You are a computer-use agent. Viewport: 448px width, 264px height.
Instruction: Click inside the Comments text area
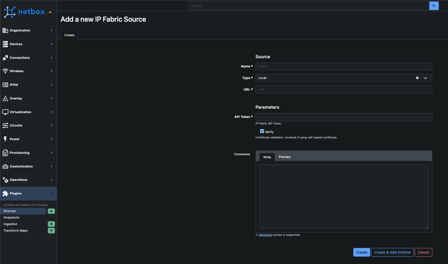tap(344, 197)
